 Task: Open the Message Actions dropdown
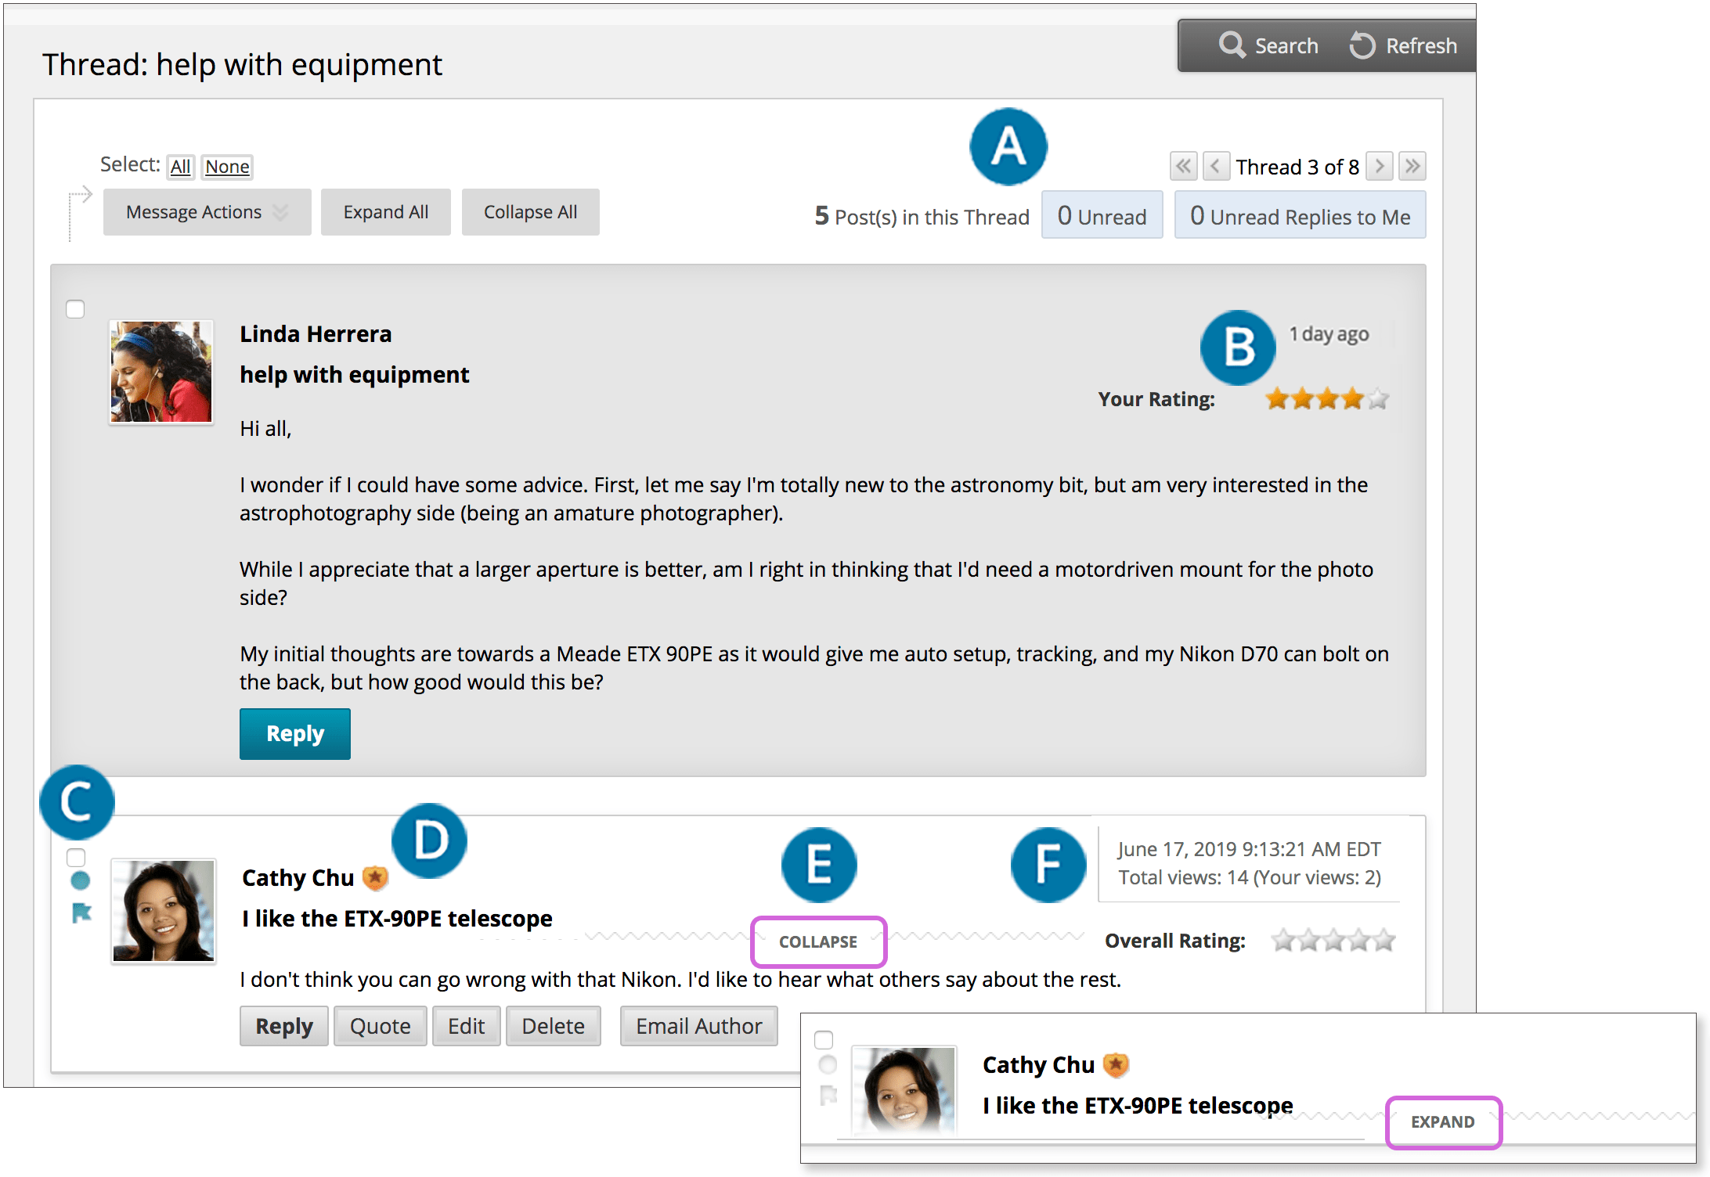coord(206,211)
